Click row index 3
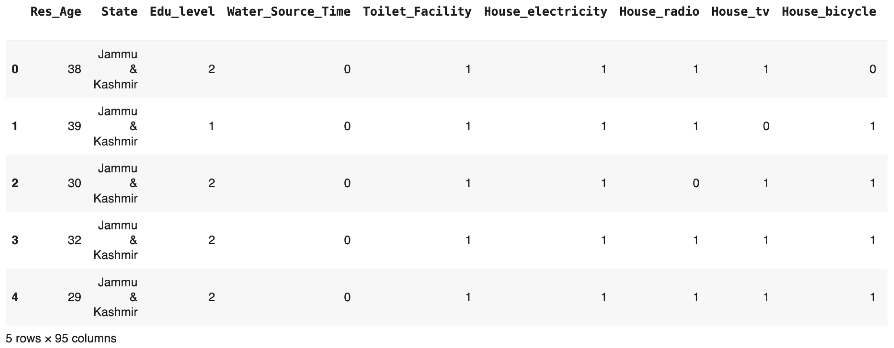Viewport: 894px width, 348px height. pyautogui.click(x=15, y=240)
